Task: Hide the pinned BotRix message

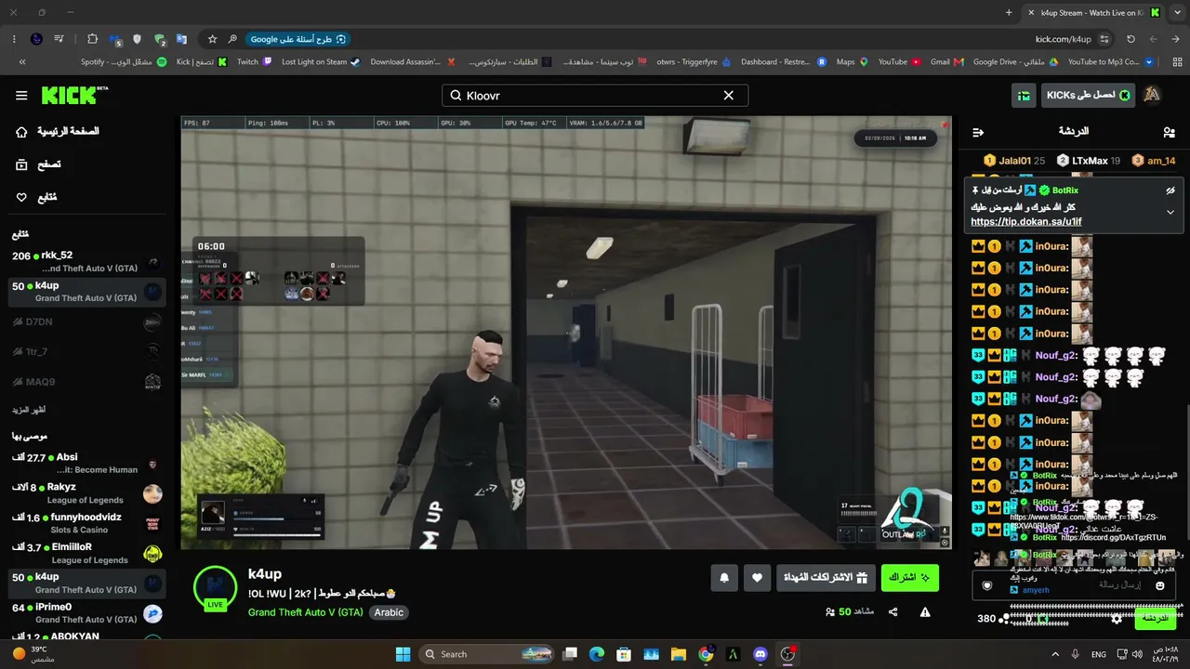Action: (x=1170, y=190)
